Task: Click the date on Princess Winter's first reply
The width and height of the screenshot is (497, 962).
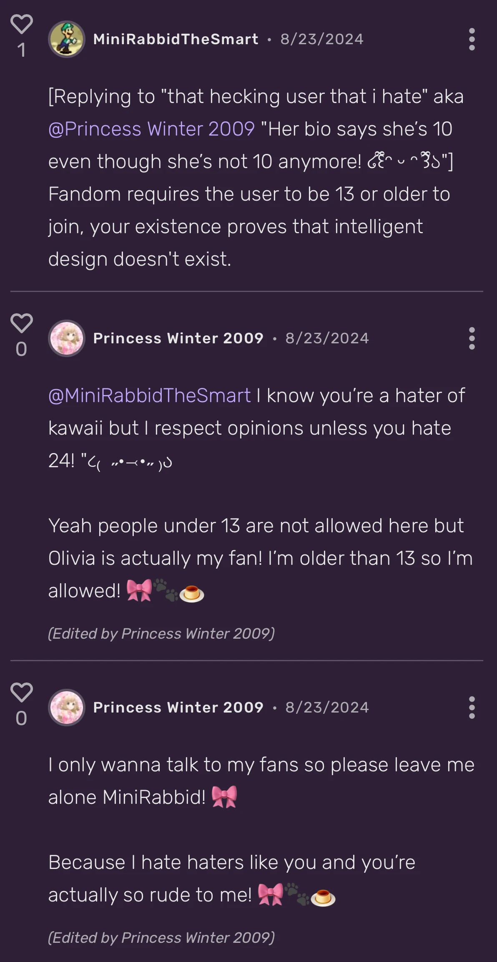Action: 327,338
